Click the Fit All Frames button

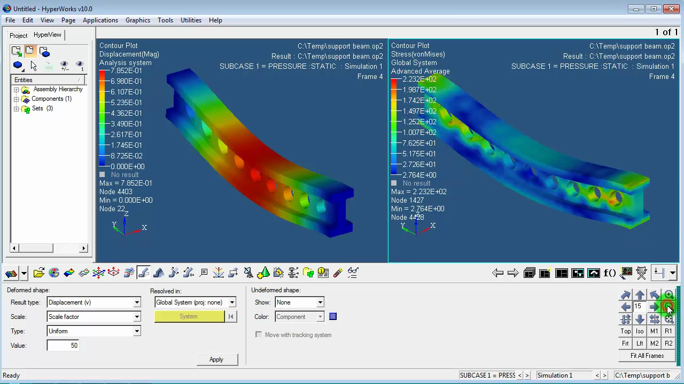pos(647,356)
